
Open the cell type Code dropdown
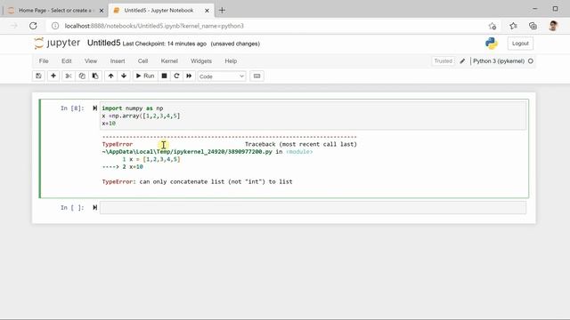[222, 76]
